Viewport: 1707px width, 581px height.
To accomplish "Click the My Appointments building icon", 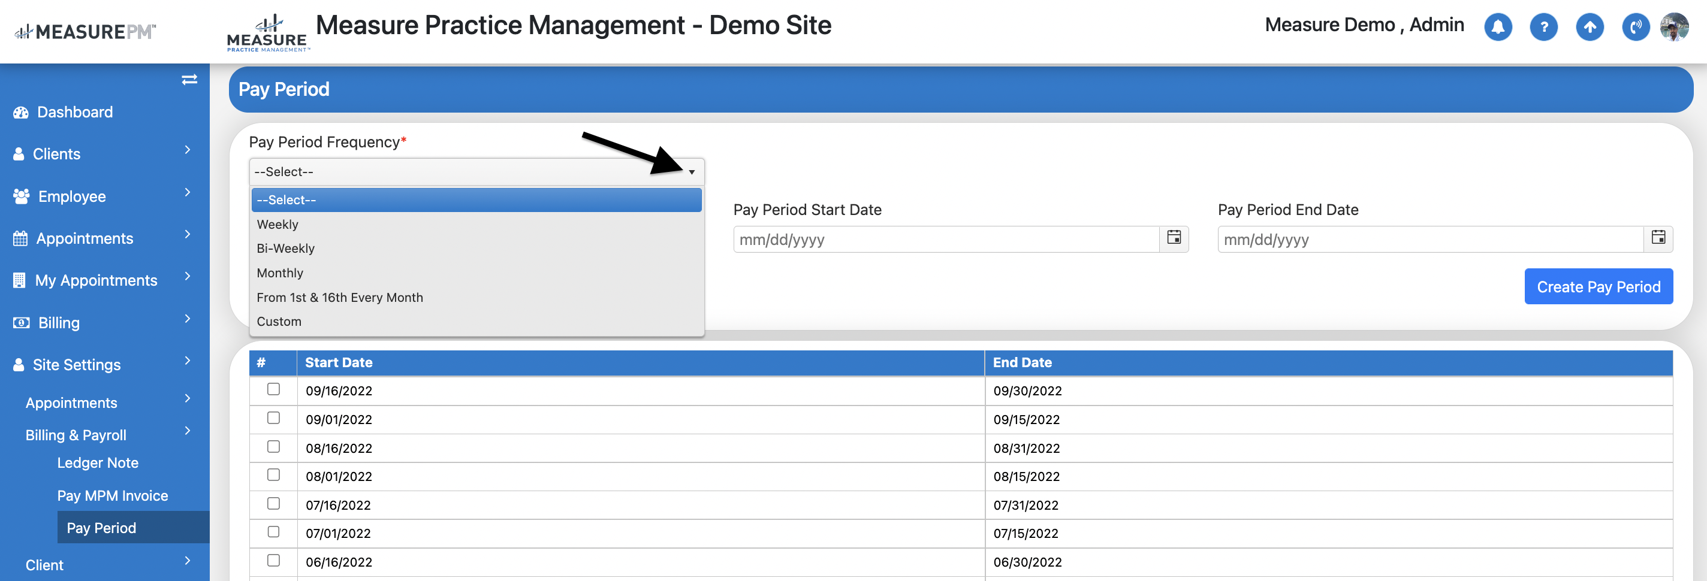I will (x=19, y=280).
